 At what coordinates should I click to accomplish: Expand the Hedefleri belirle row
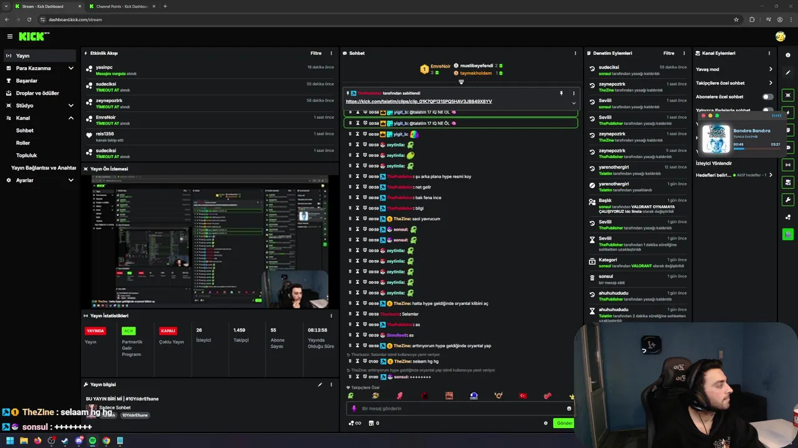pyautogui.click(x=734, y=175)
